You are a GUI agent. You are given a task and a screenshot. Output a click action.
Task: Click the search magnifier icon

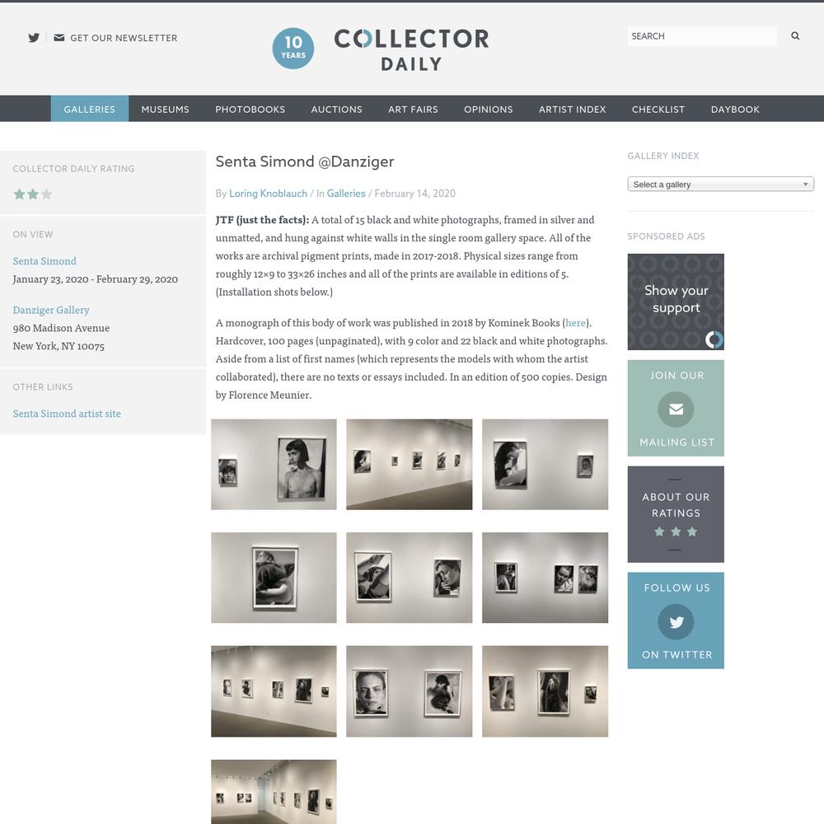(x=795, y=35)
